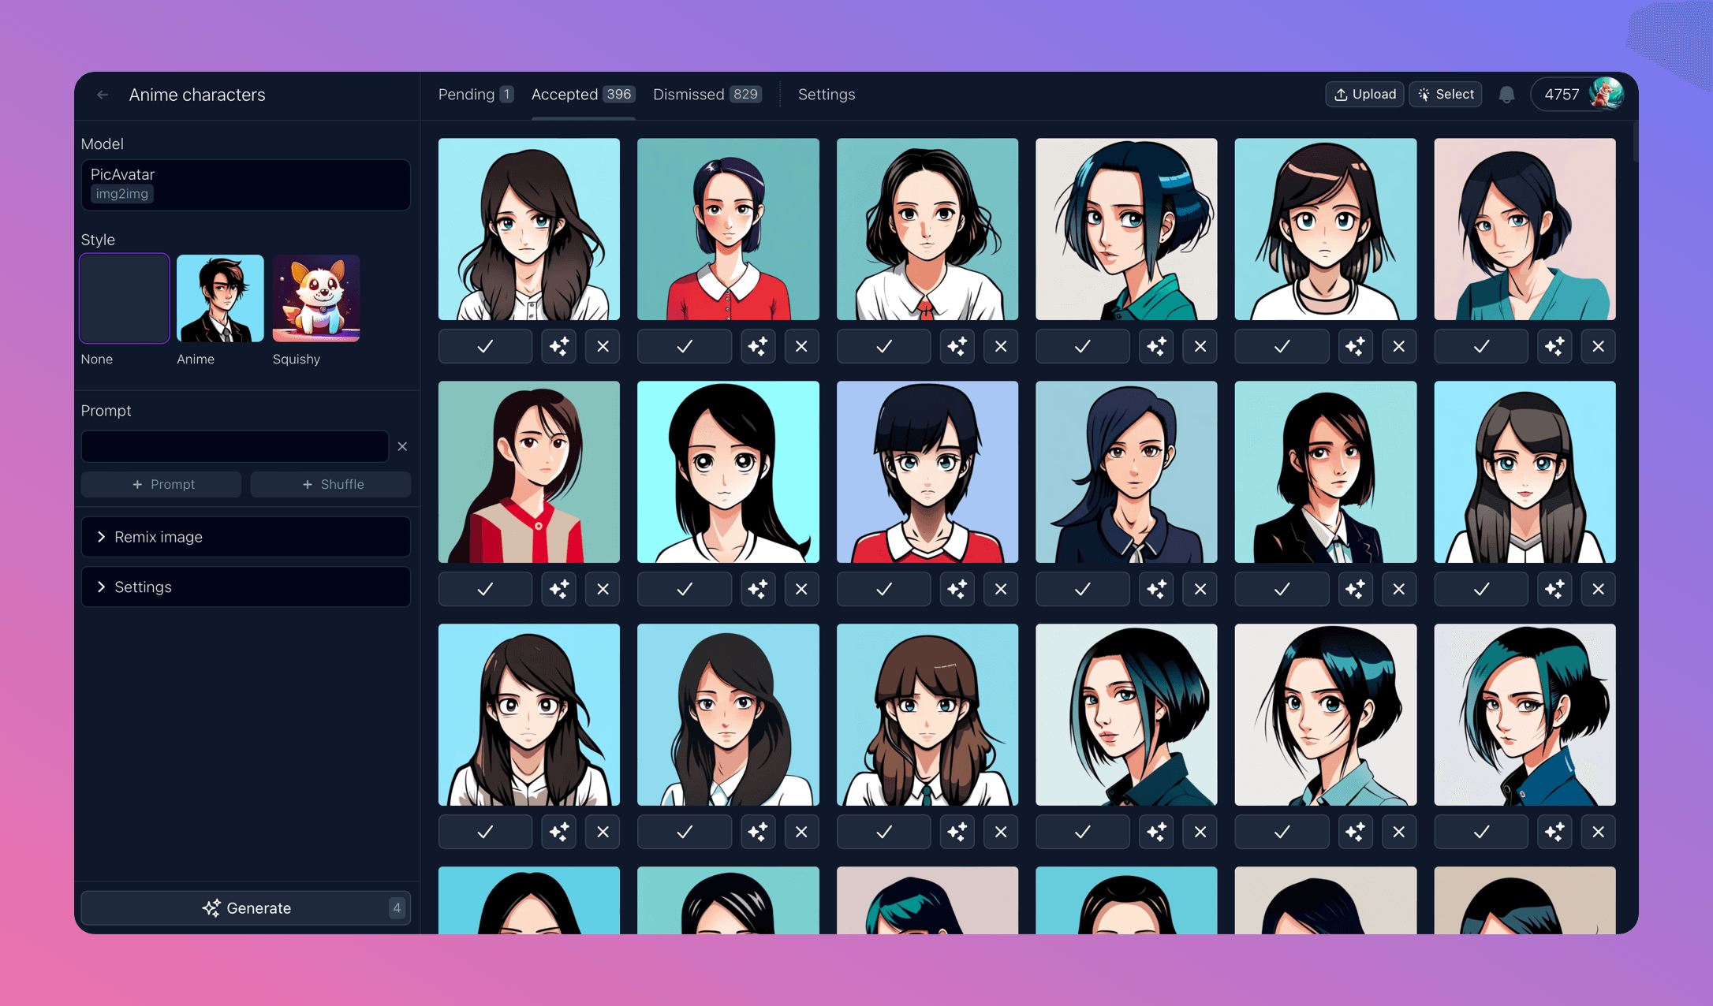
Task: Click the back arrow beside Anime characters
Action: pyautogui.click(x=103, y=95)
